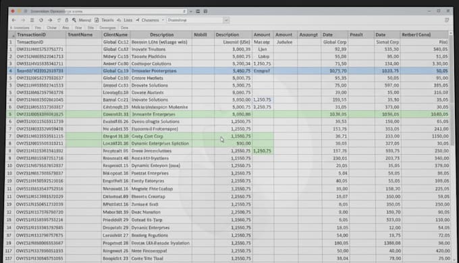Viewport: 459px width, 263px height.
Task: Select the 'Come Tite Tlaal' cell
Action: (161, 258)
